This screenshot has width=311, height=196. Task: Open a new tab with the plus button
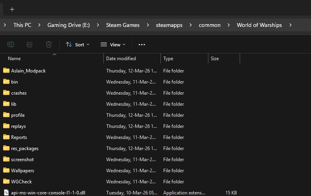pyautogui.click(x=12, y=10)
